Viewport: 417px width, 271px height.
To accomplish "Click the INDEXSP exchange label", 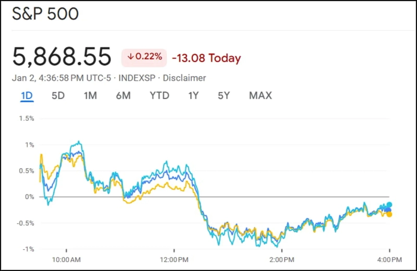I will click(138, 78).
